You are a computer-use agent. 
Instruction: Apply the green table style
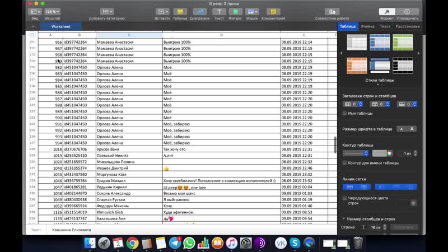[x=403, y=43]
